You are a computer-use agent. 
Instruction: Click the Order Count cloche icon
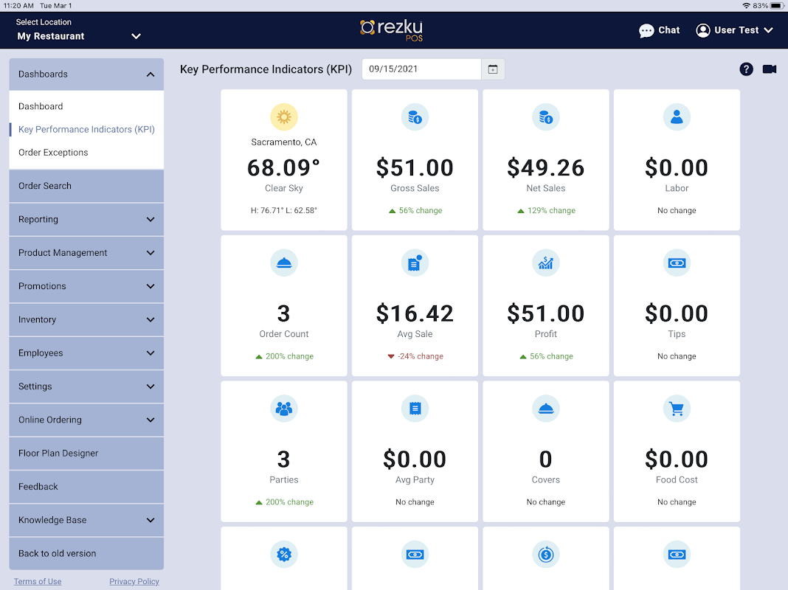pyautogui.click(x=284, y=263)
